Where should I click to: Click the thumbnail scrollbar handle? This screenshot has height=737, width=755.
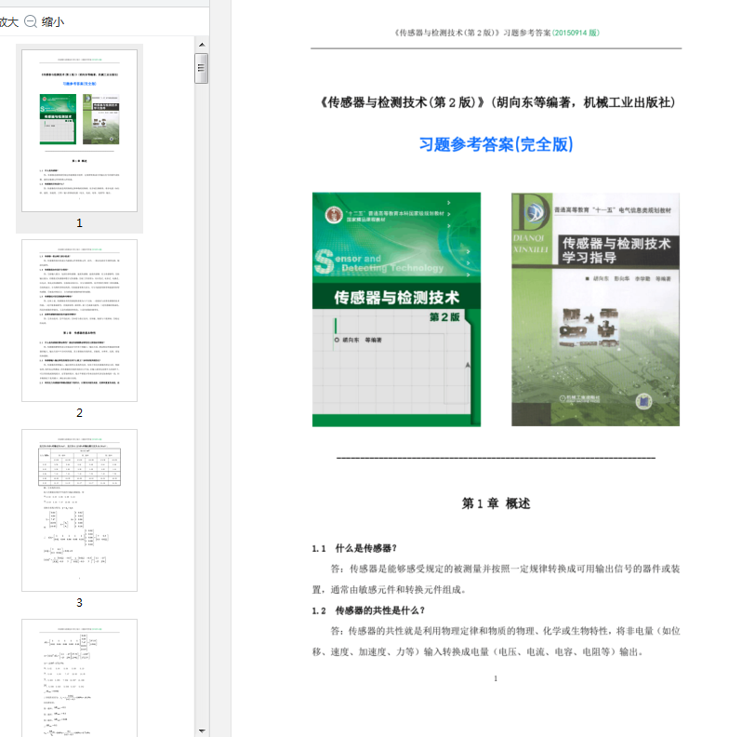(x=202, y=69)
